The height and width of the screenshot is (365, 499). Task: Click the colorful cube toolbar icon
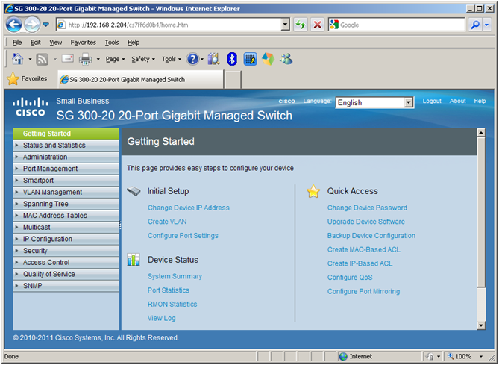coord(268,59)
